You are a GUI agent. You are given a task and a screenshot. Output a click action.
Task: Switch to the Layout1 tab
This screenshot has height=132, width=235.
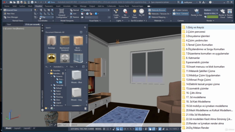pyautogui.click(x=17, y=128)
